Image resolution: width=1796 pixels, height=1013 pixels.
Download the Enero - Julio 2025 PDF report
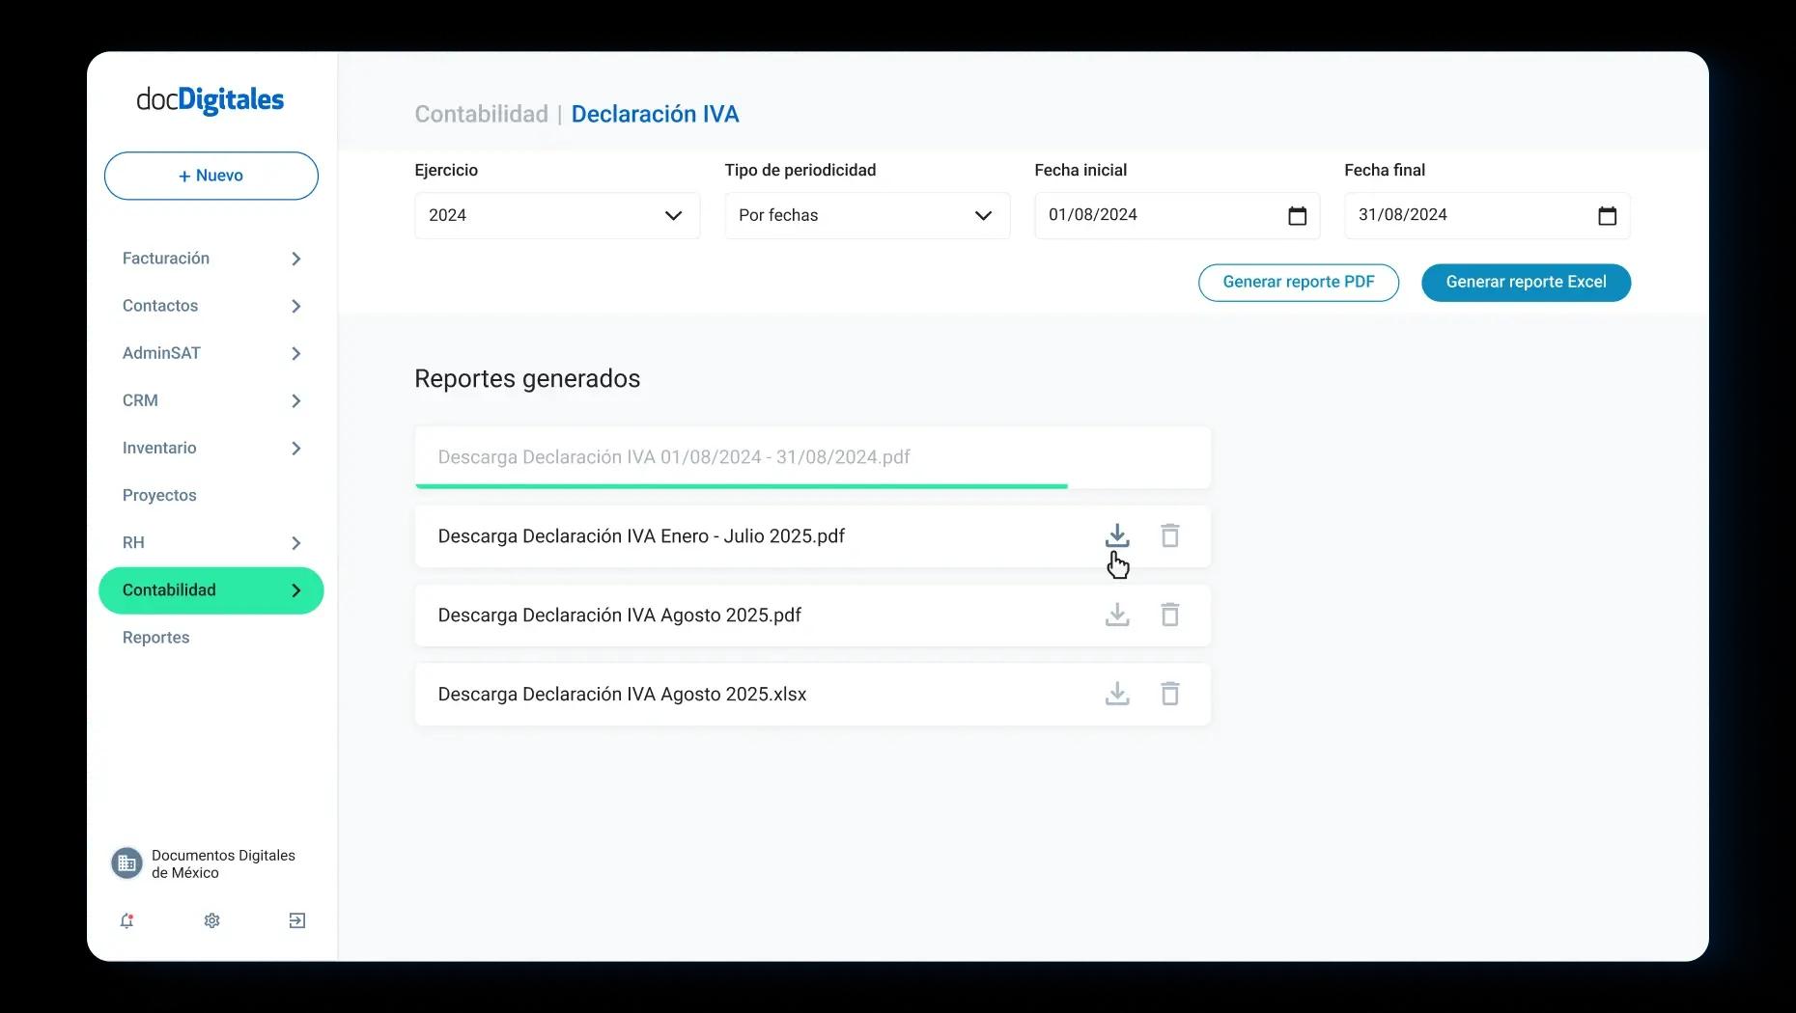1117,535
